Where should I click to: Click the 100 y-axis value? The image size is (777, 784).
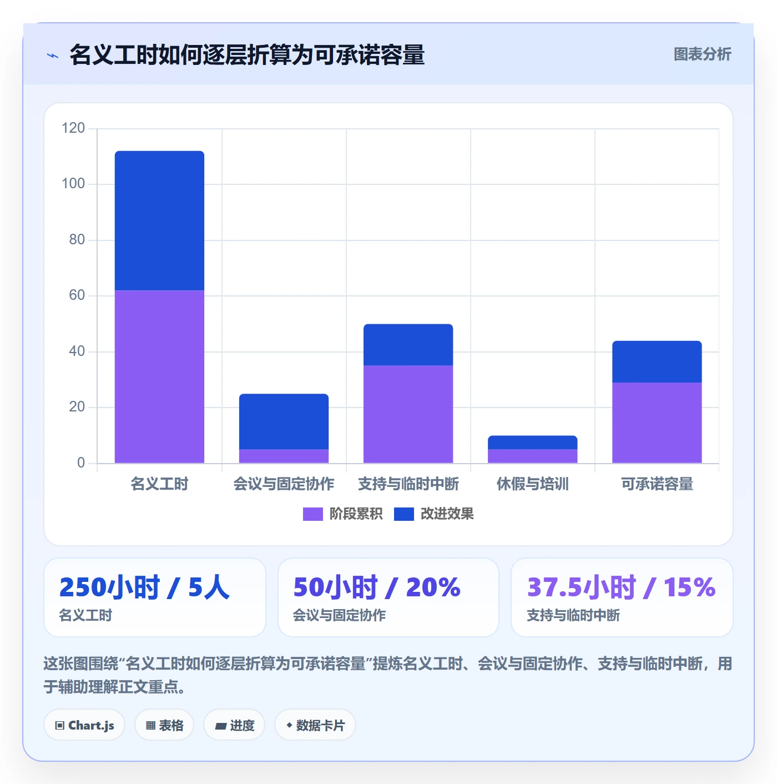pyautogui.click(x=73, y=184)
